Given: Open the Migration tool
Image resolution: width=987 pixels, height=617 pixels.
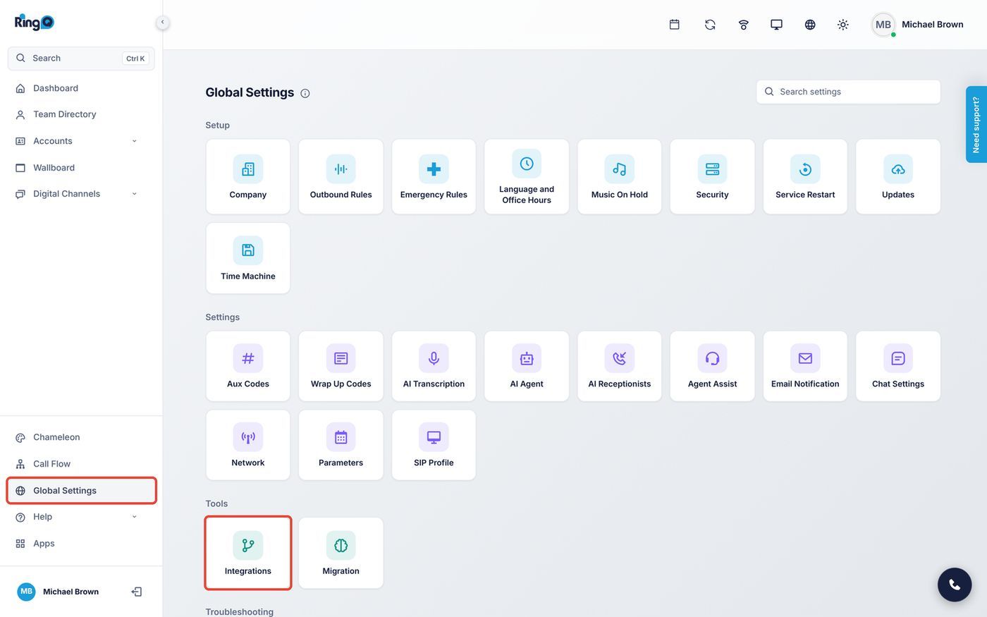Looking at the screenshot, I should (341, 554).
